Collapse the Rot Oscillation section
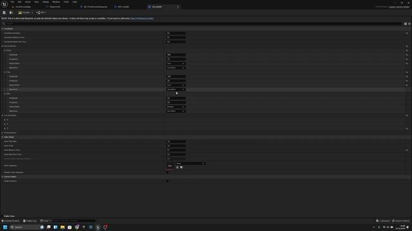This screenshot has height=231, width=412. pyautogui.click(x=3, y=46)
